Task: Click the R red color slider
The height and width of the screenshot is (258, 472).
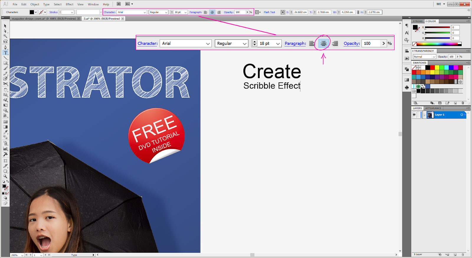Action: [x=437, y=27]
